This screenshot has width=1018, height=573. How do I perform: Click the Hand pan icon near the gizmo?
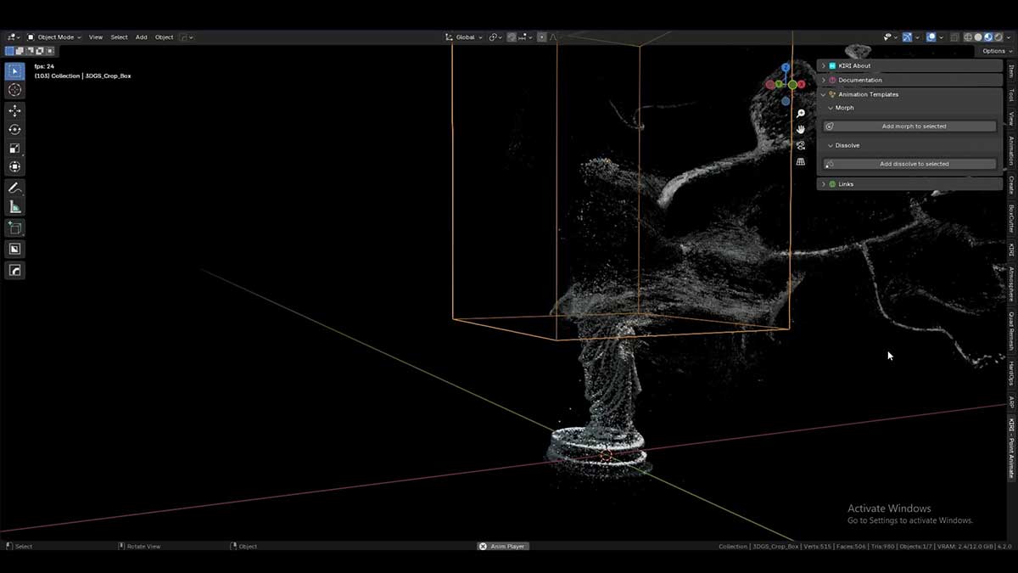click(800, 128)
